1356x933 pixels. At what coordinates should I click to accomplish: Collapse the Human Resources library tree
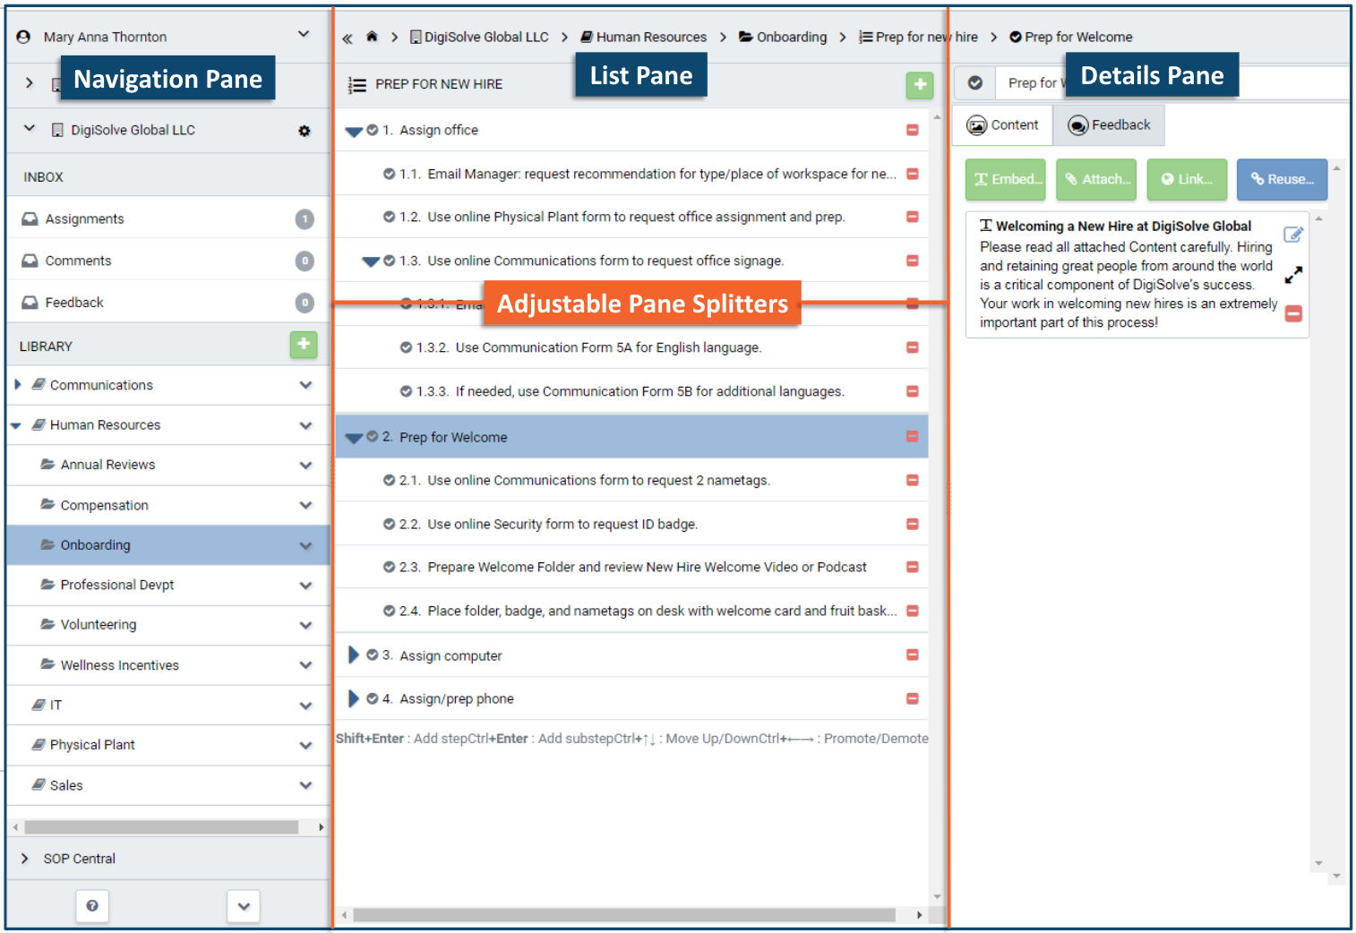pyautogui.click(x=16, y=425)
